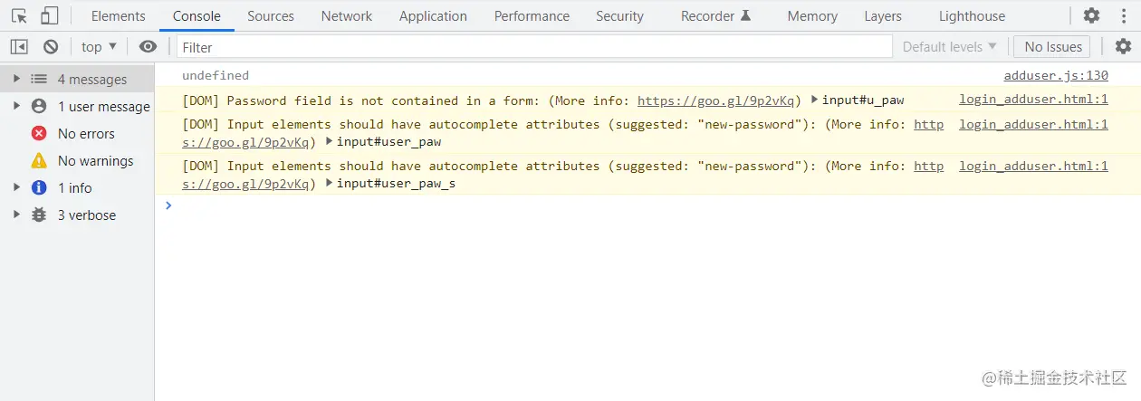Viewport: 1141px width, 401px height.
Task: Open the top JavaScript context dropdown
Action: point(99,47)
